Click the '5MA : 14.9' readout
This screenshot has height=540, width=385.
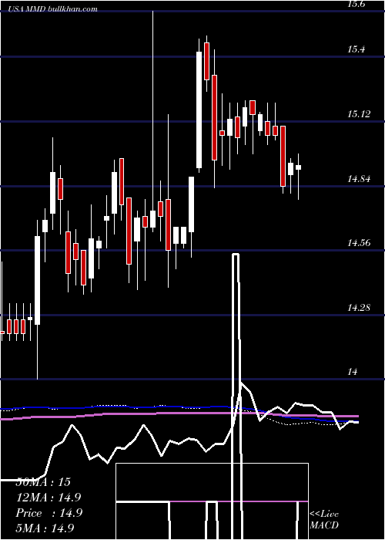(x=45, y=528)
